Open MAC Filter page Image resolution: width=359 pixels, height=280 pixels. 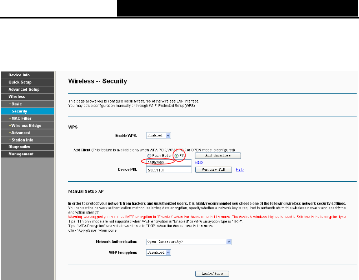click(x=28, y=118)
